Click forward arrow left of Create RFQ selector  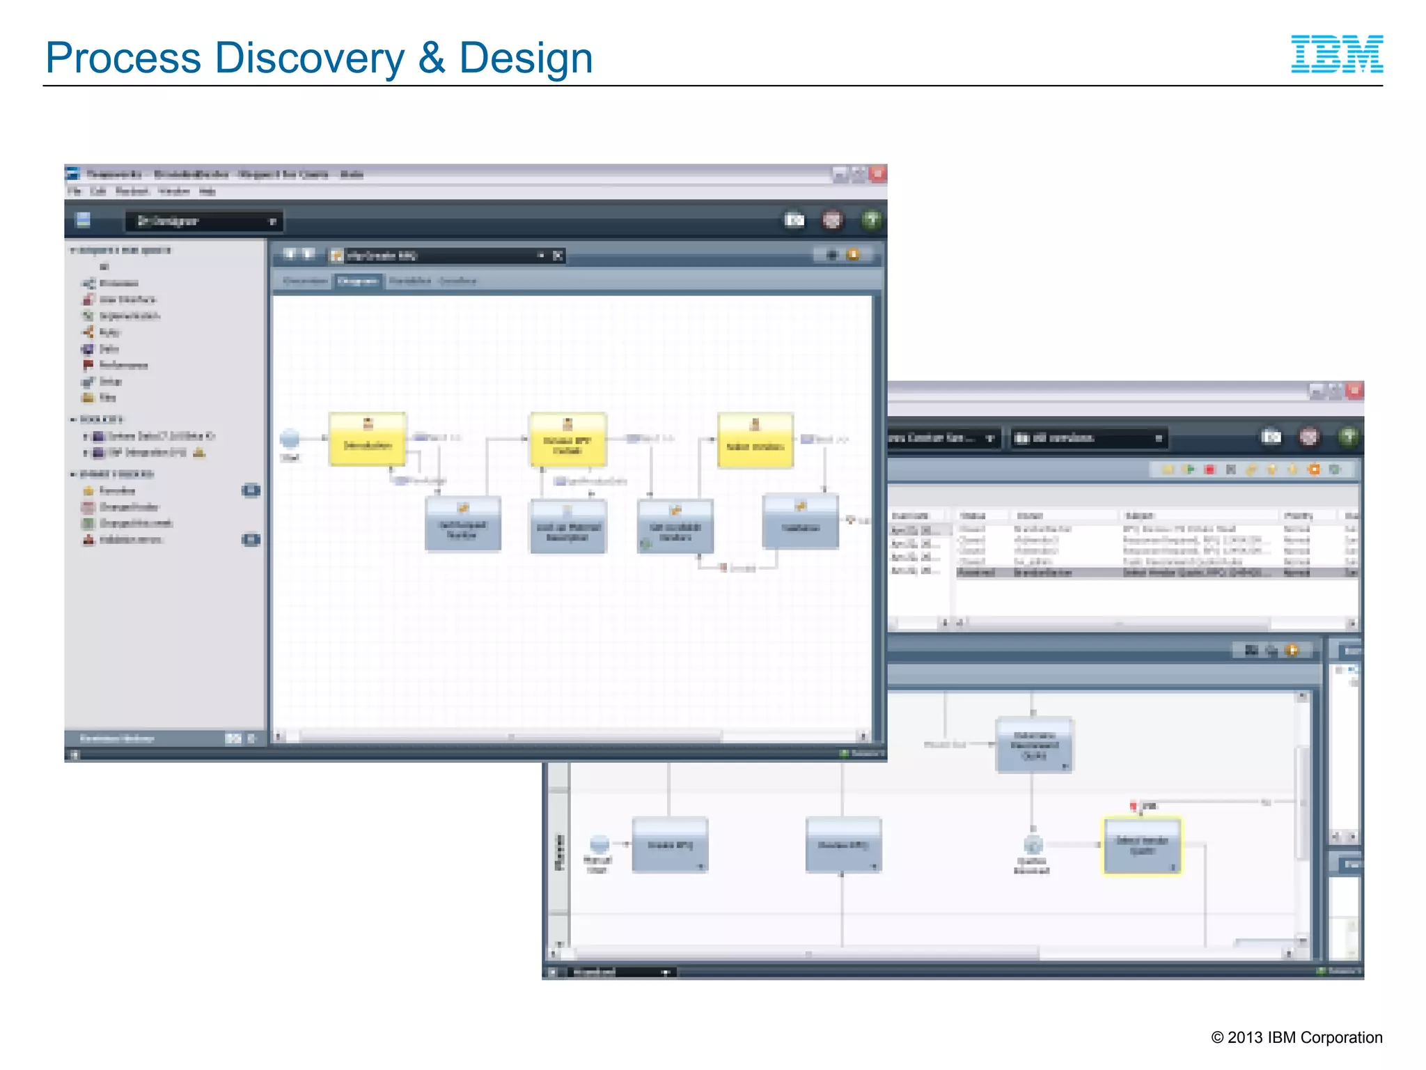308,254
